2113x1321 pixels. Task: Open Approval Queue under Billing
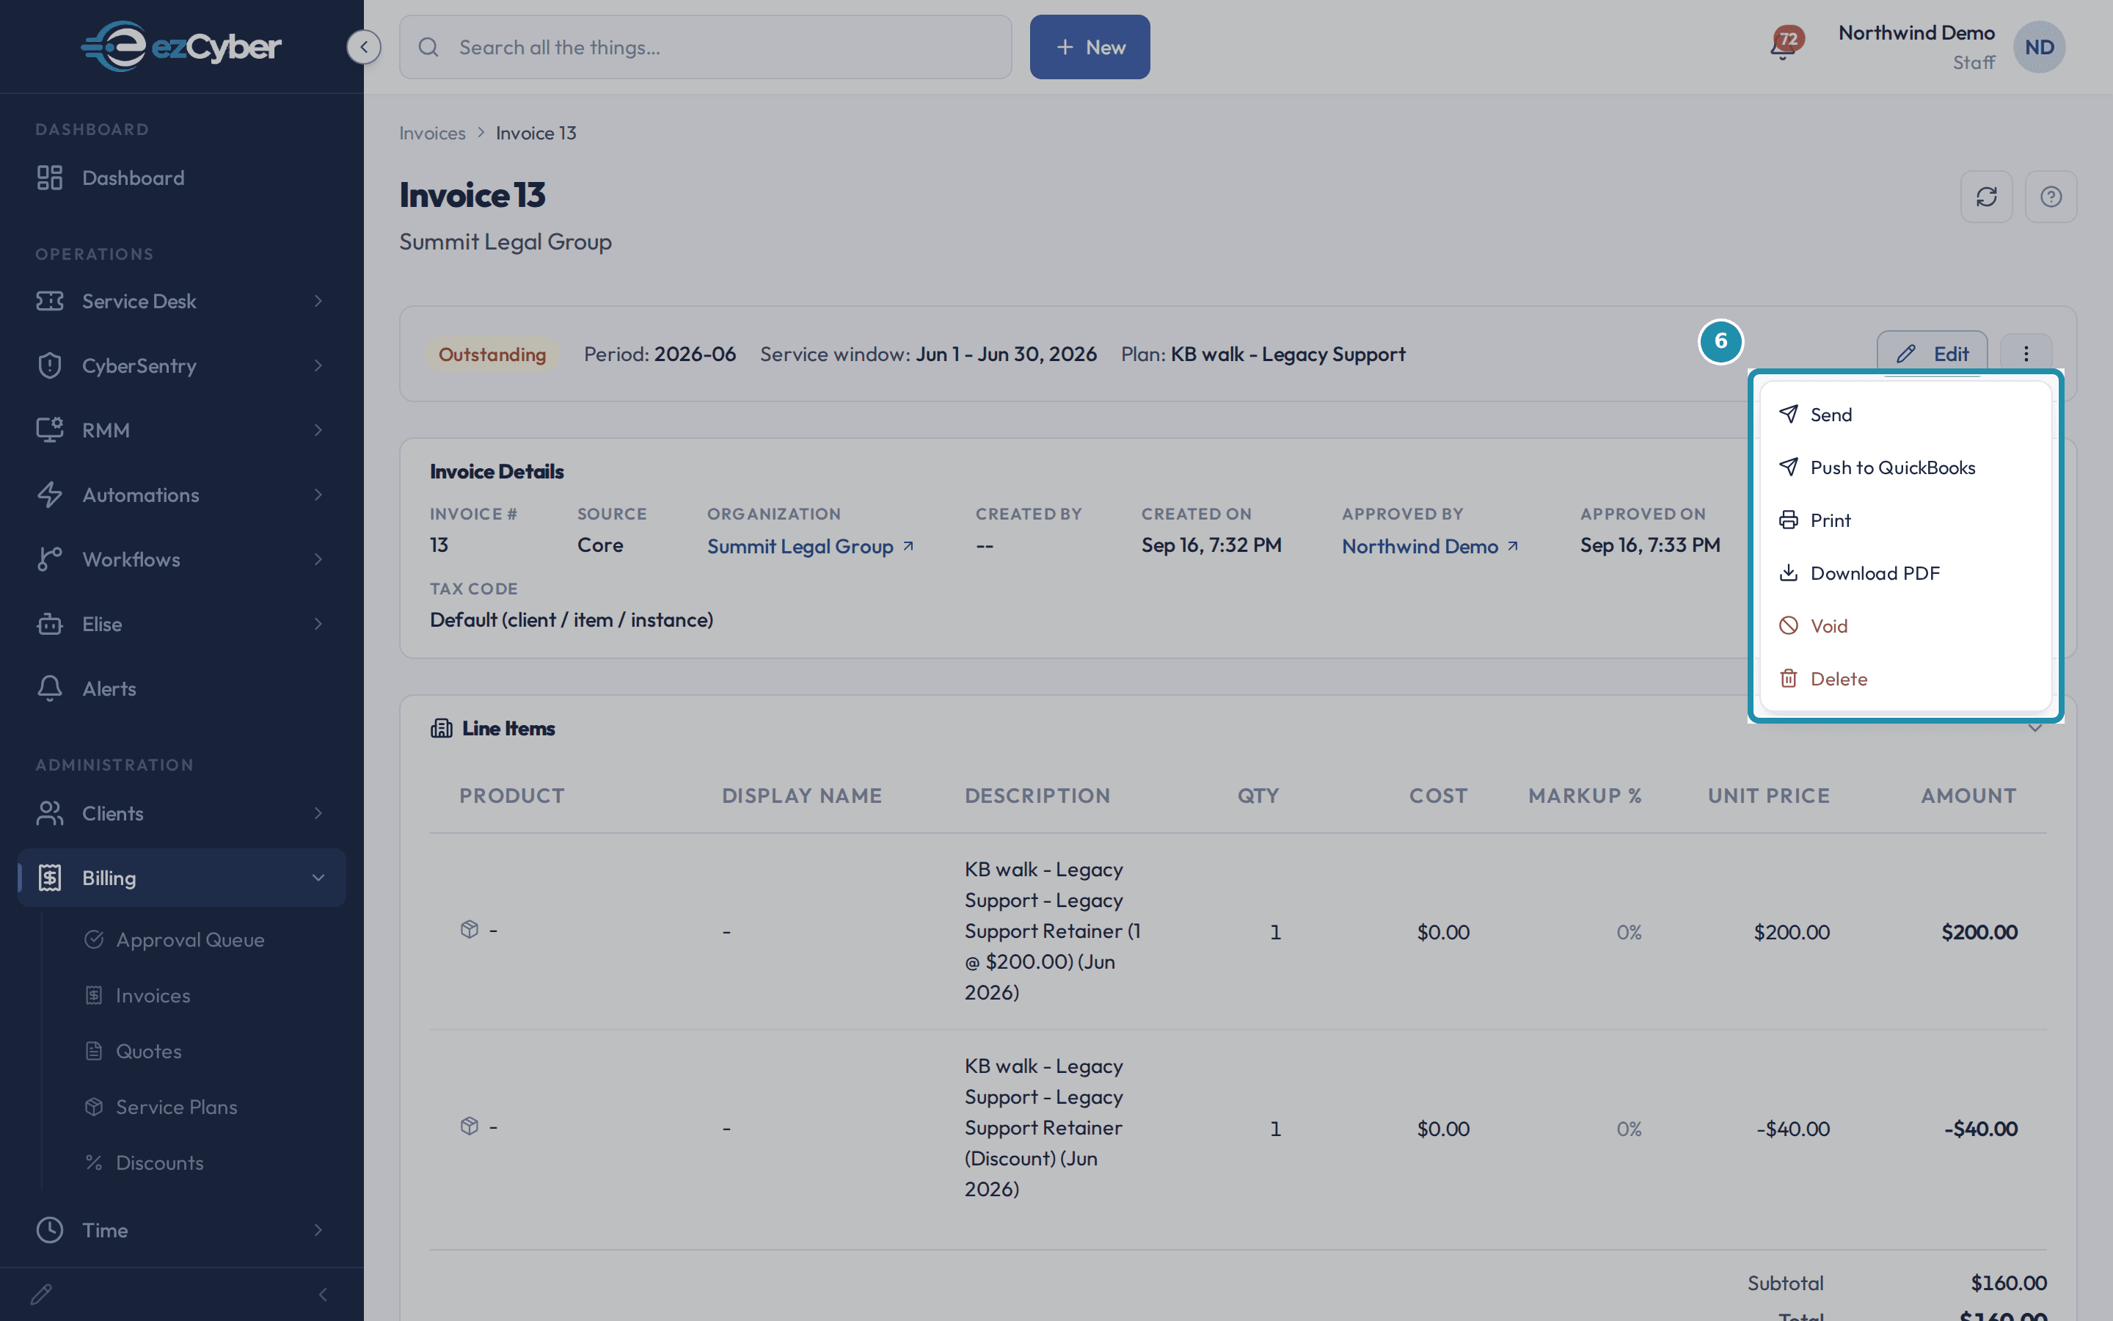(190, 939)
